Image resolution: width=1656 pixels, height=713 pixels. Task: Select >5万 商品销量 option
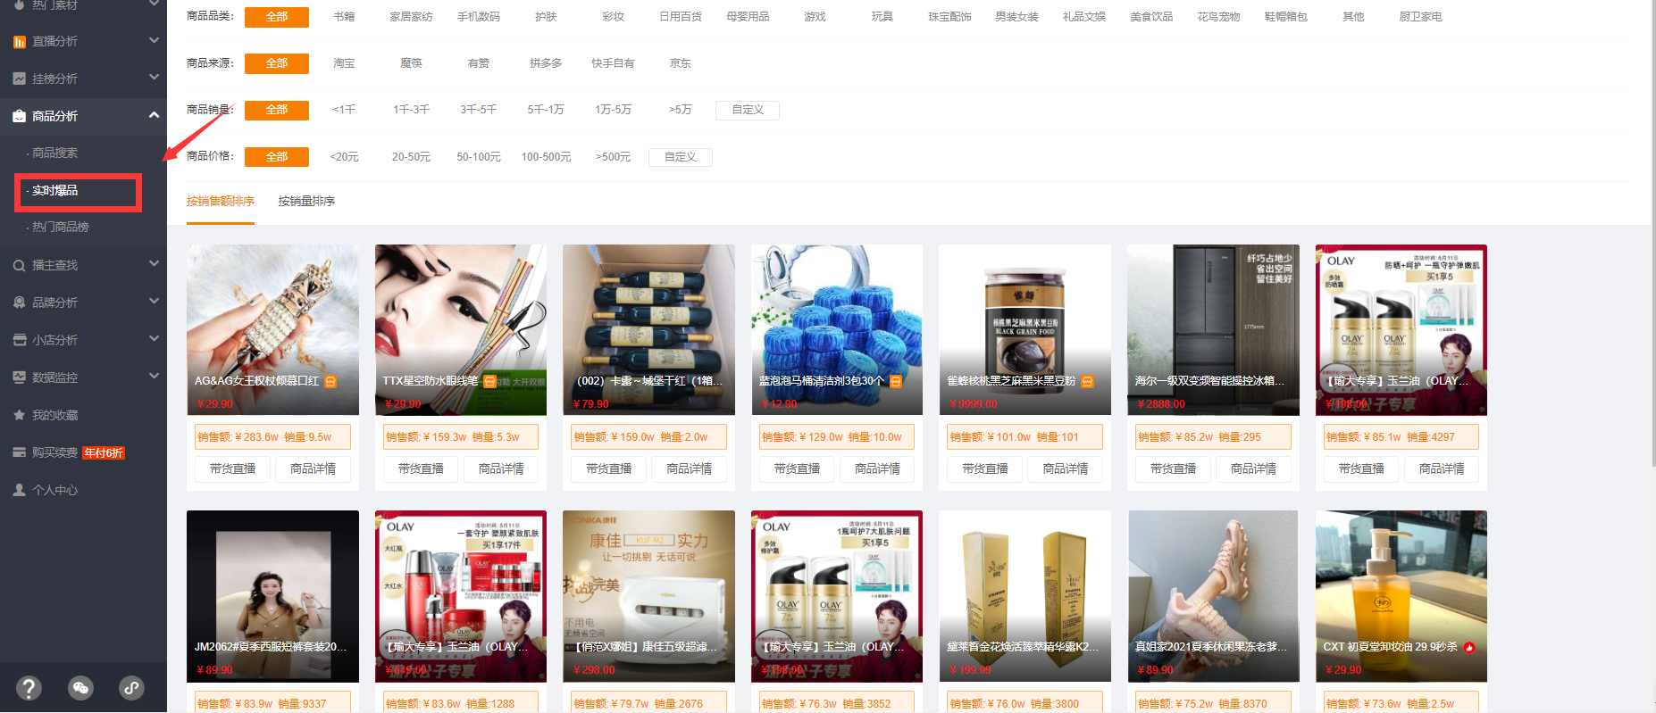tap(680, 110)
